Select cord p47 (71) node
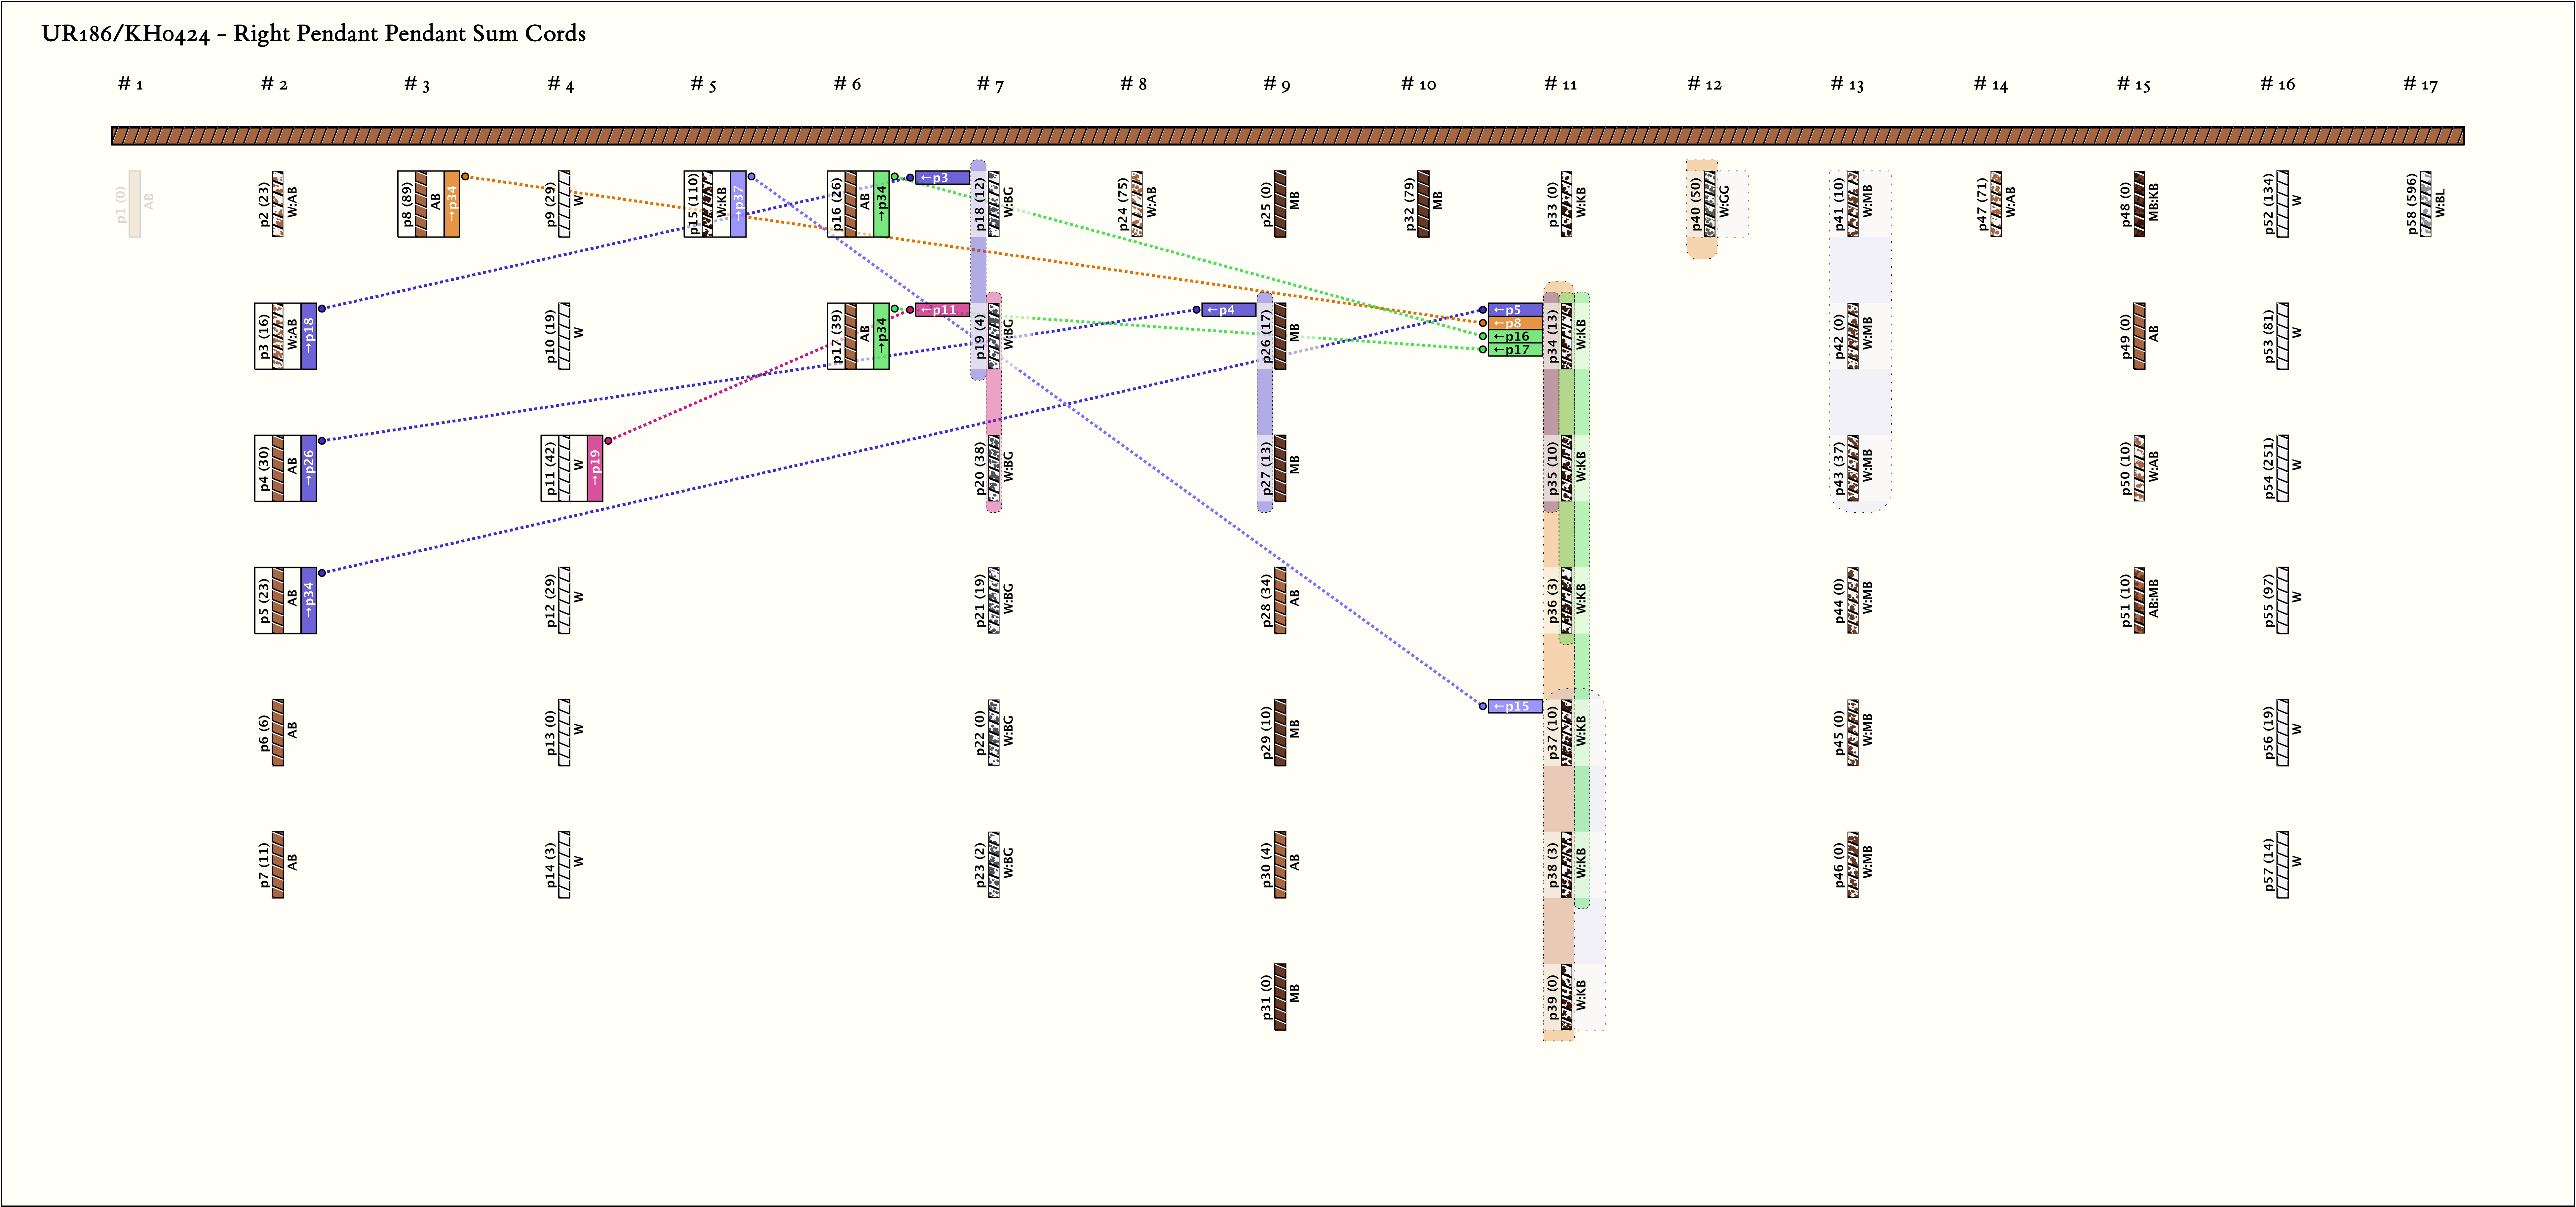This screenshot has width=2576, height=1207. (1996, 204)
